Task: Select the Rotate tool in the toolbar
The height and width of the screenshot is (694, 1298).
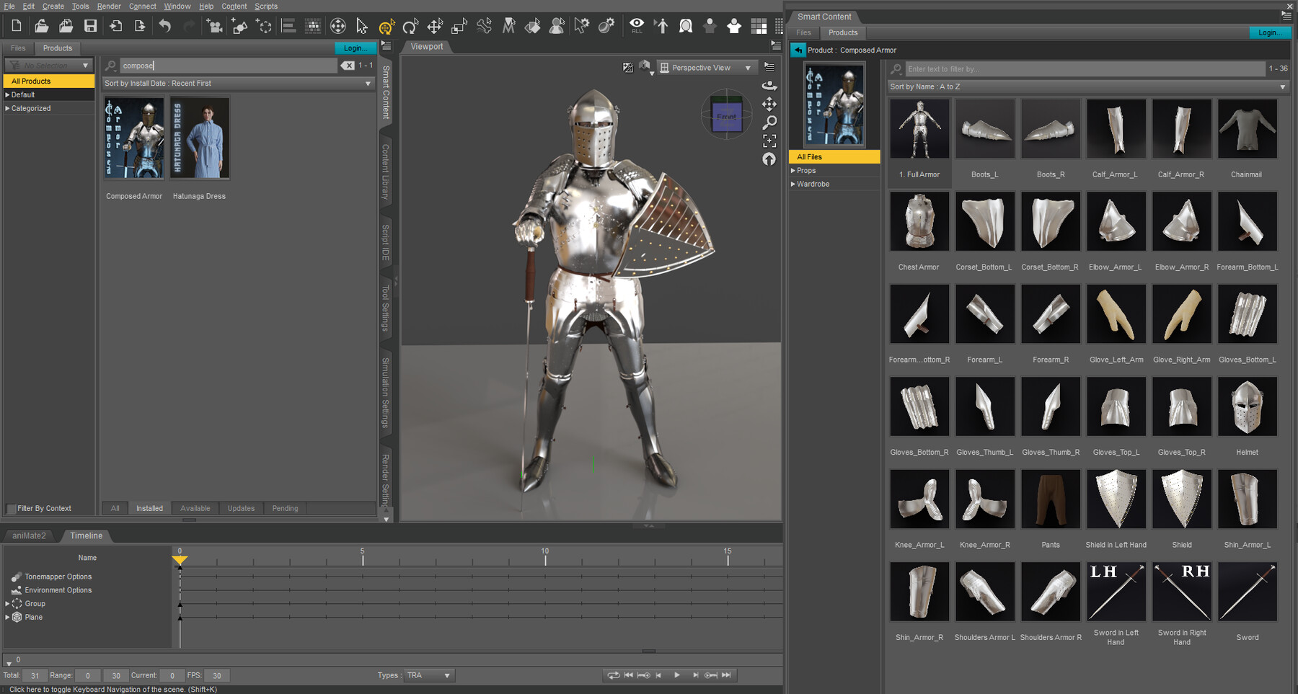Action: point(410,26)
